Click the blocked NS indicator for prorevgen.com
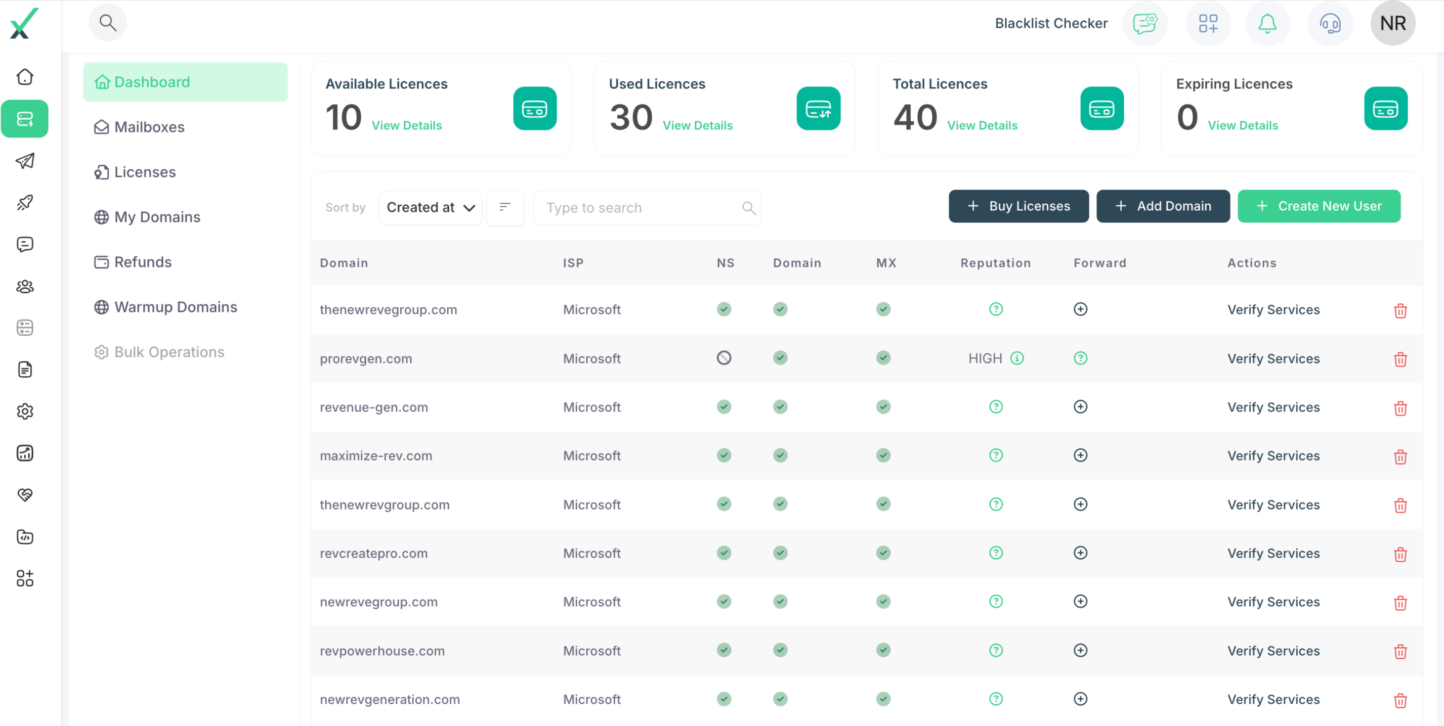 tap(724, 358)
